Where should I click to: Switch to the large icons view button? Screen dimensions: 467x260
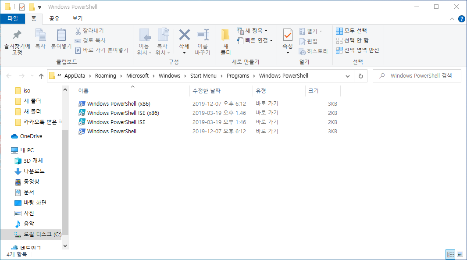point(460,254)
